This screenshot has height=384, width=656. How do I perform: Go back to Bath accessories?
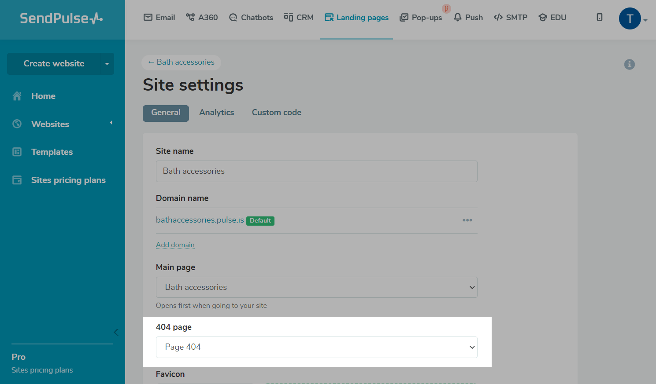[x=181, y=62]
